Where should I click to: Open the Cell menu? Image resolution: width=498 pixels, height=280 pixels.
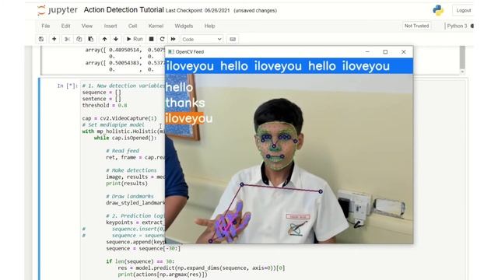(x=132, y=26)
